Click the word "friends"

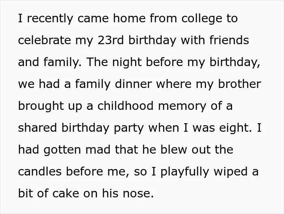point(229,40)
